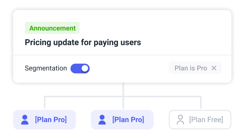
Task: Open the Pricing update for paying users title
Action: pyautogui.click(x=83, y=43)
